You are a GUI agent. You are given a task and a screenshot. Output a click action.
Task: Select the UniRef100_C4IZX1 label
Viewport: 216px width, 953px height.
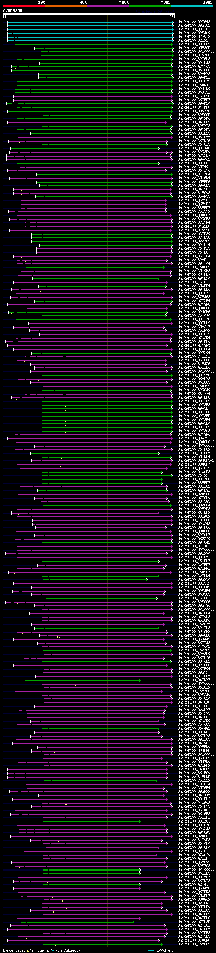pos(194,356)
